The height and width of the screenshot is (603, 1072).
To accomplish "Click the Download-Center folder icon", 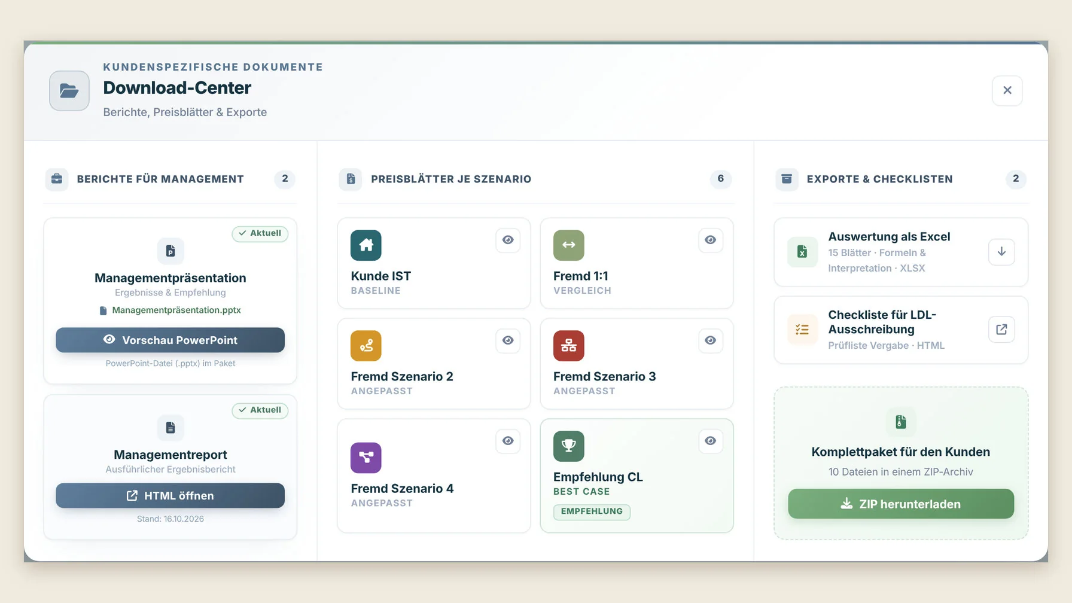I will (x=69, y=91).
